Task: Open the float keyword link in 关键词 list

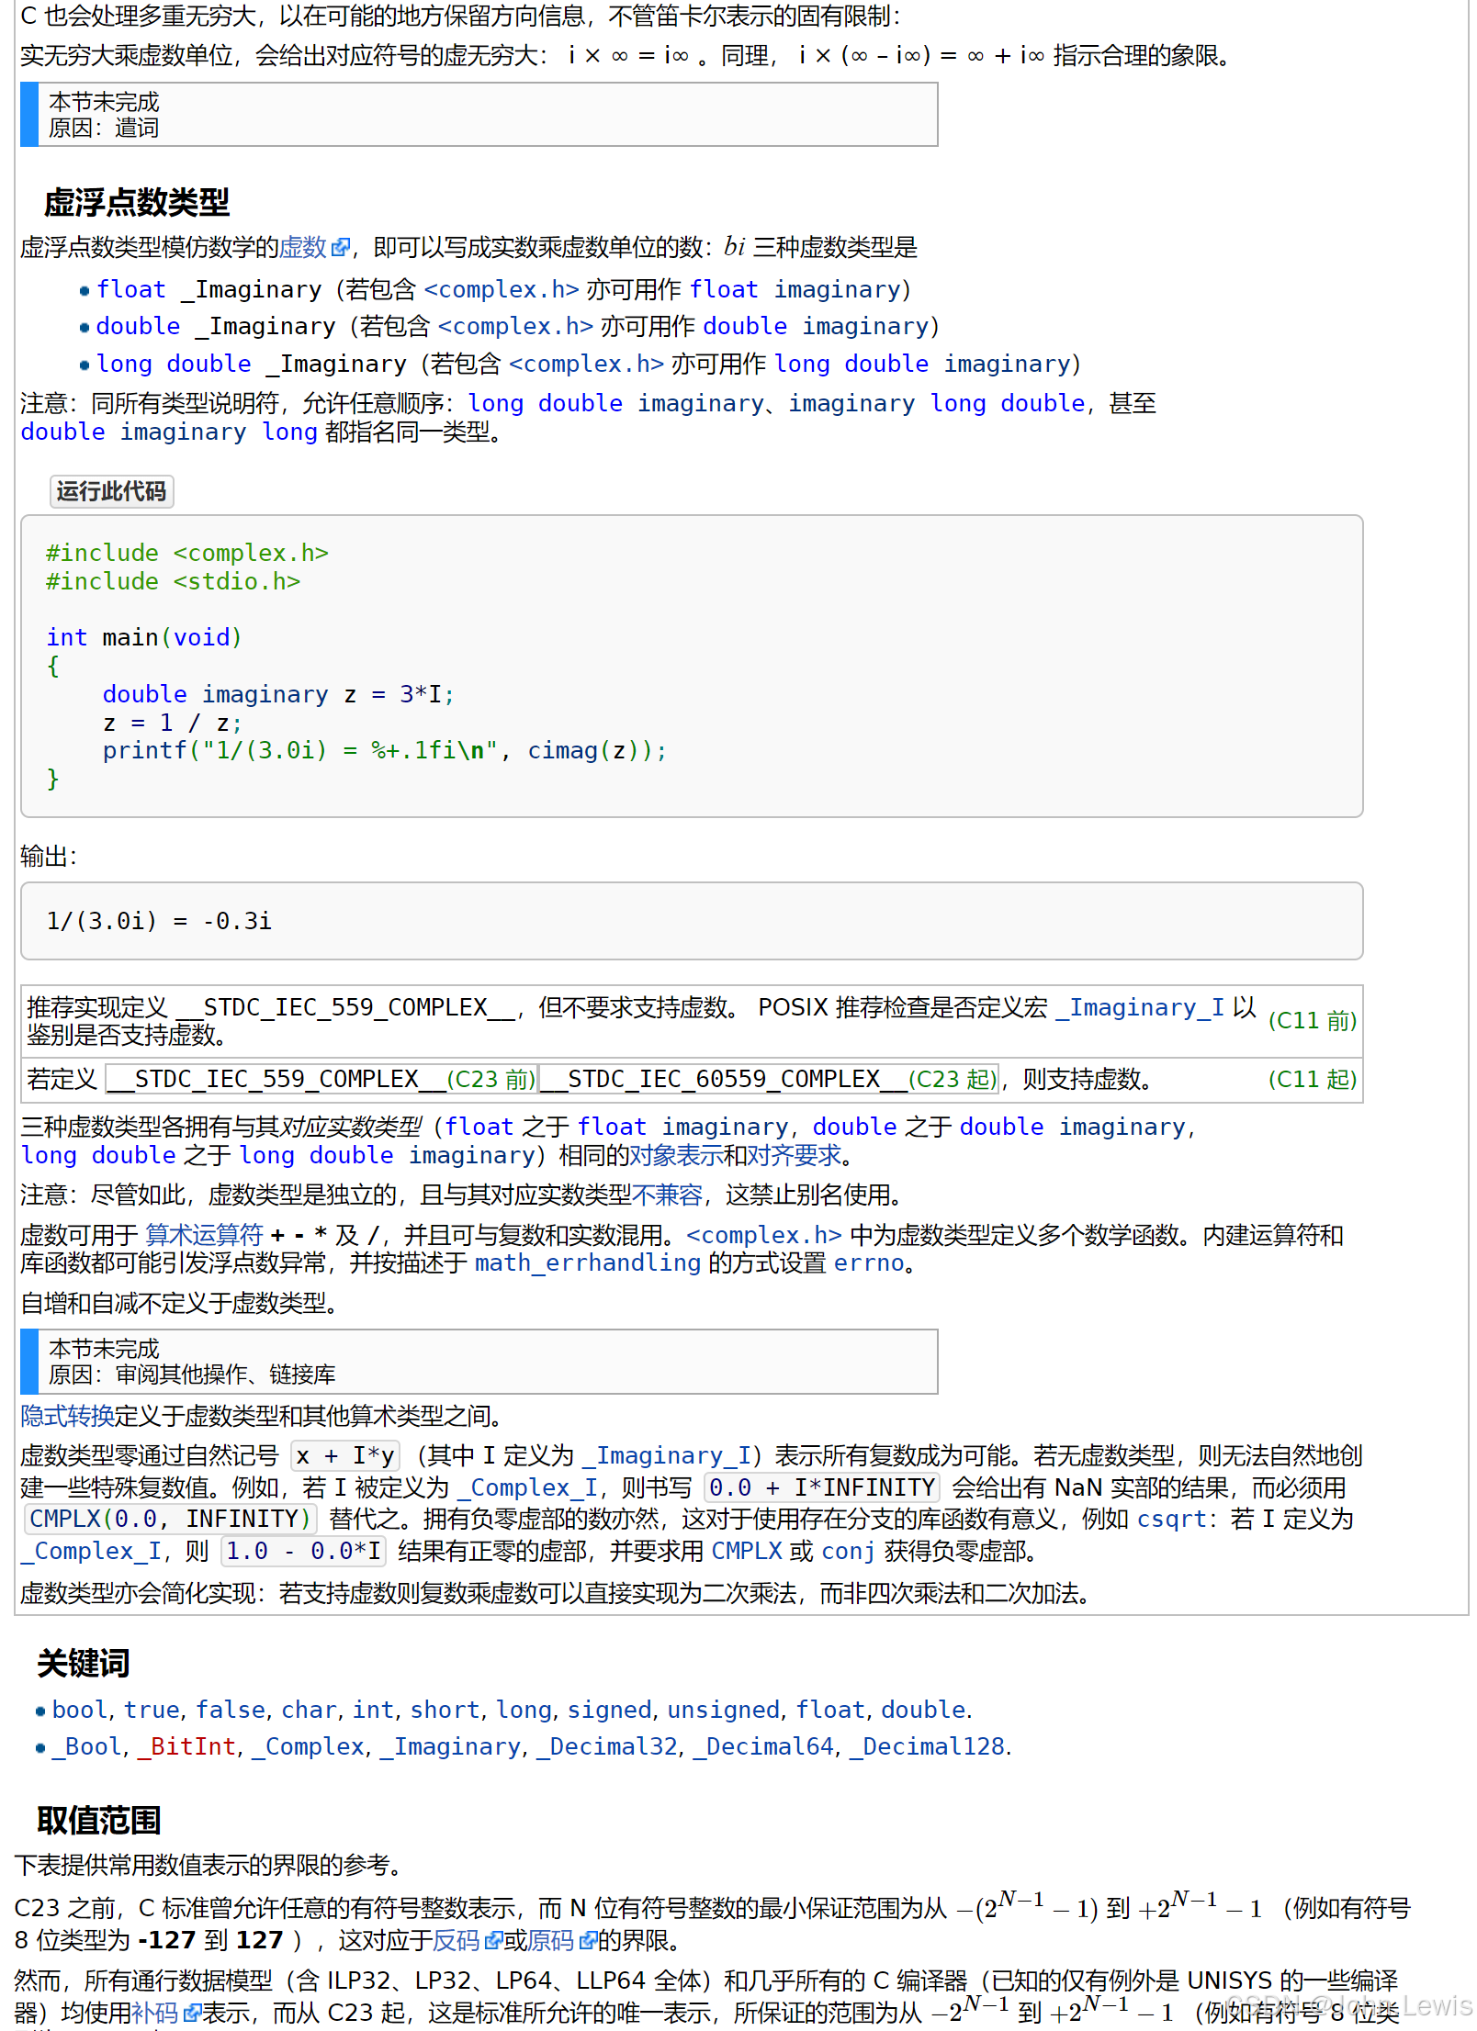Action: tap(830, 1710)
